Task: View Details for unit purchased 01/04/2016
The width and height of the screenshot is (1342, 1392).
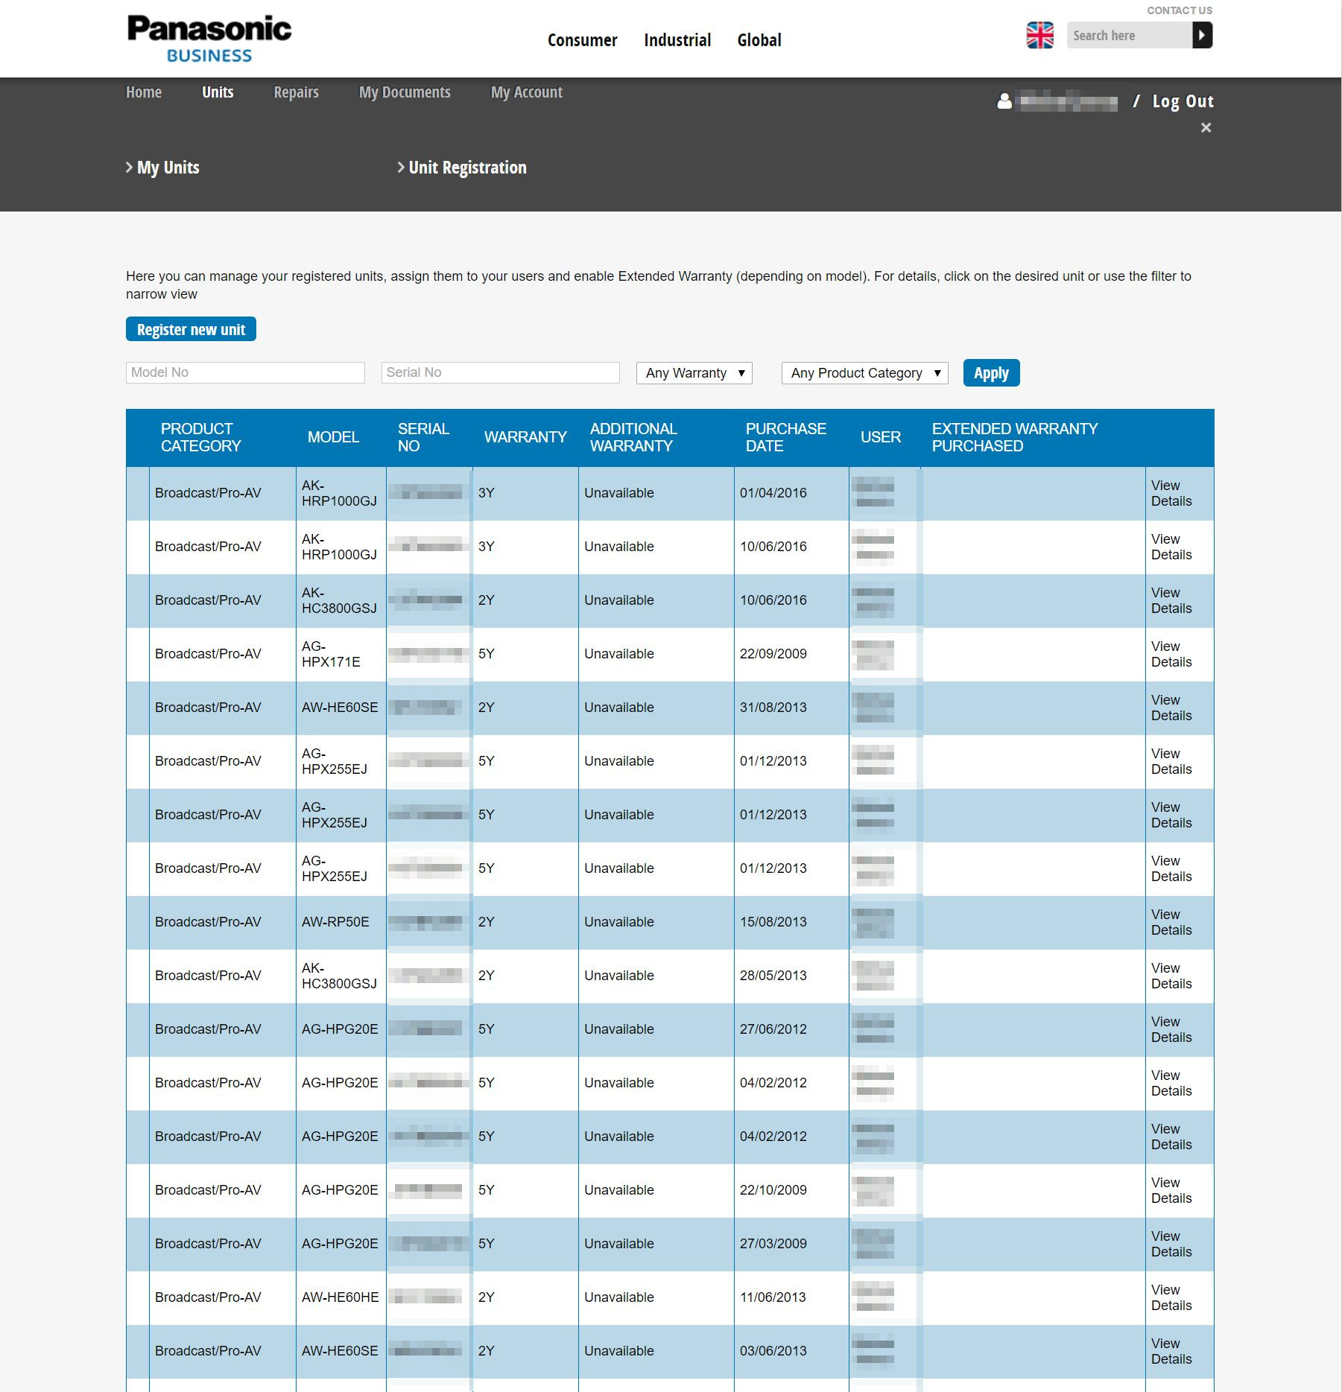Action: coord(1171,493)
